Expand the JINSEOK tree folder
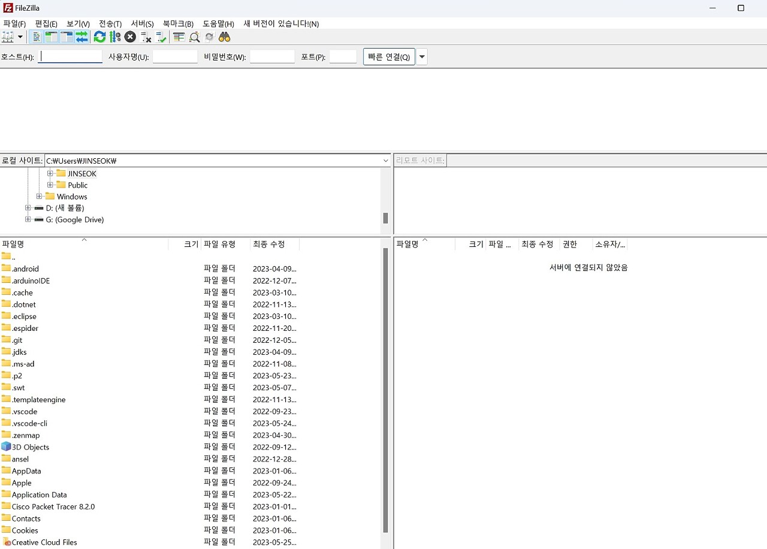Screen dimensions: 767x549 coord(50,174)
